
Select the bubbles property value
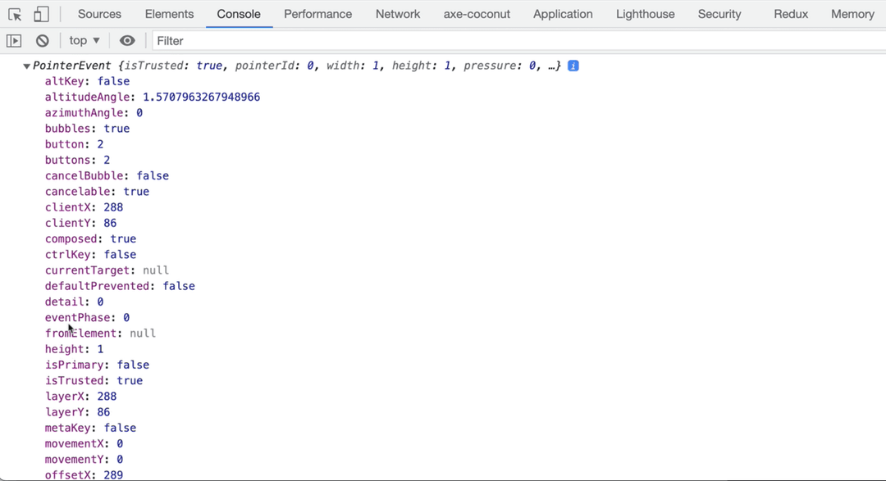click(117, 129)
